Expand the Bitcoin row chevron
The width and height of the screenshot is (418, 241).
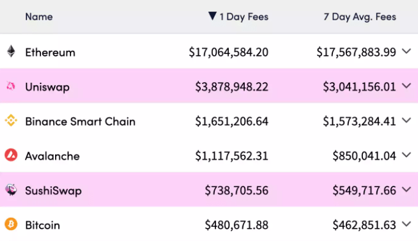coord(406,224)
